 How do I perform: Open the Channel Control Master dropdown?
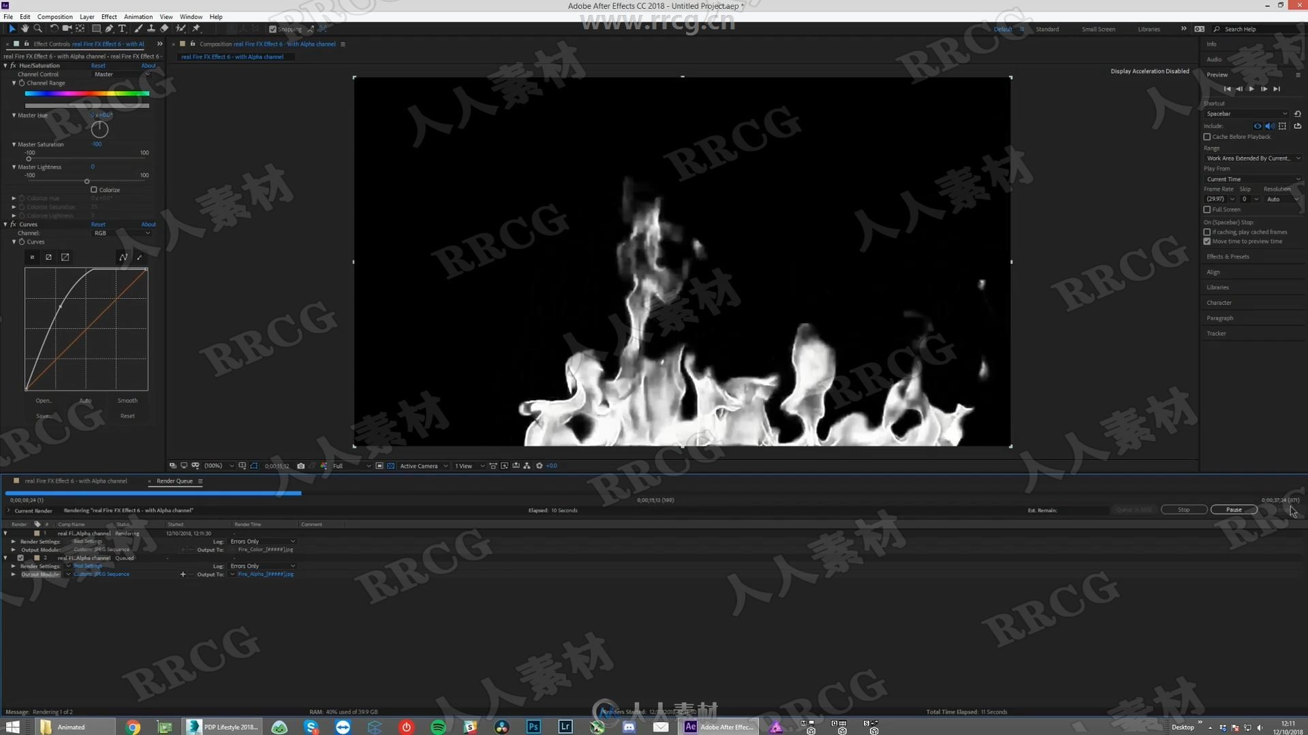tap(121, 74)
